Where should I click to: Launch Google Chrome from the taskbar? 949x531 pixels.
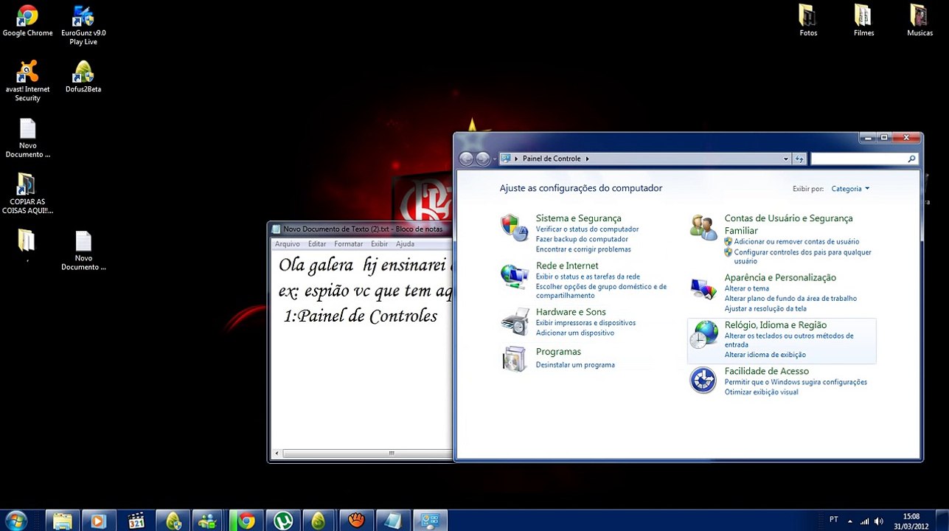(246, 521)
